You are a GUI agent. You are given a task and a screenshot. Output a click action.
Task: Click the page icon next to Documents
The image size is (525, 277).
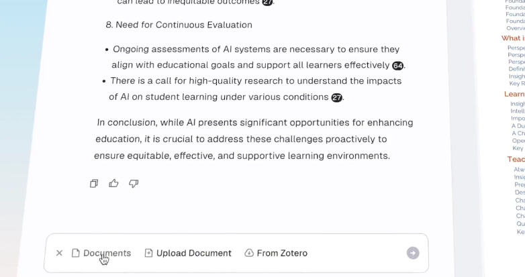(76, 253)
